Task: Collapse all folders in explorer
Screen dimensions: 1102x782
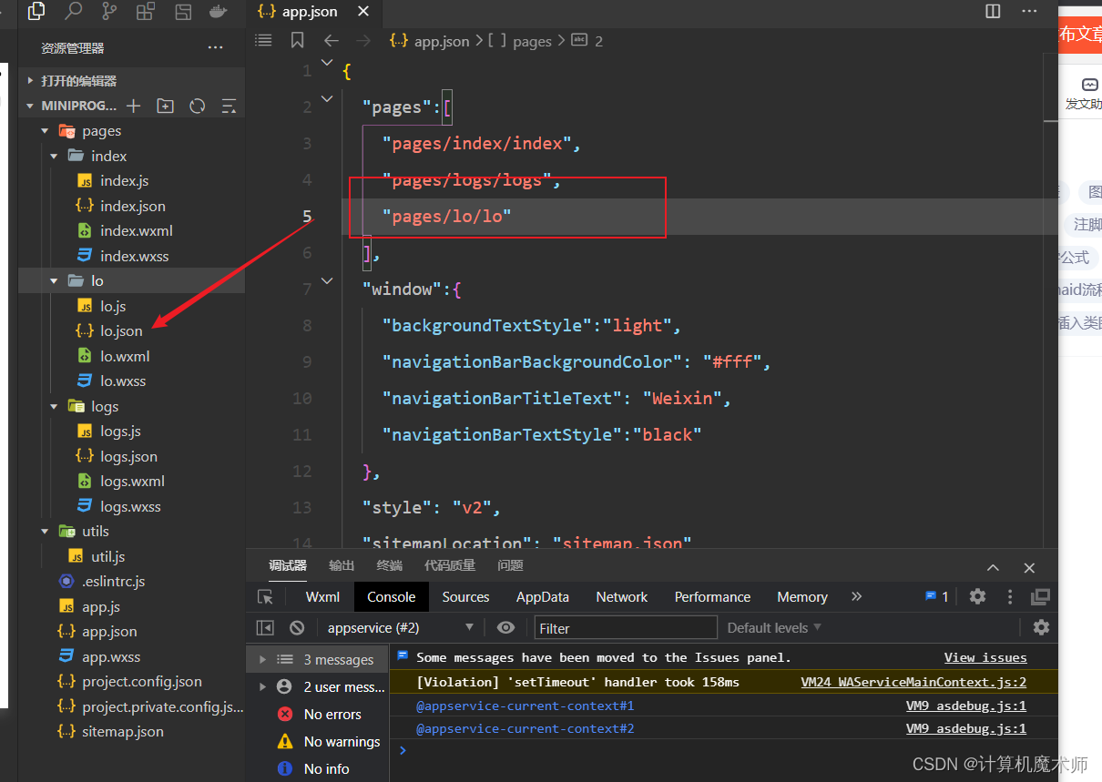Action: (x=229, y=106)
